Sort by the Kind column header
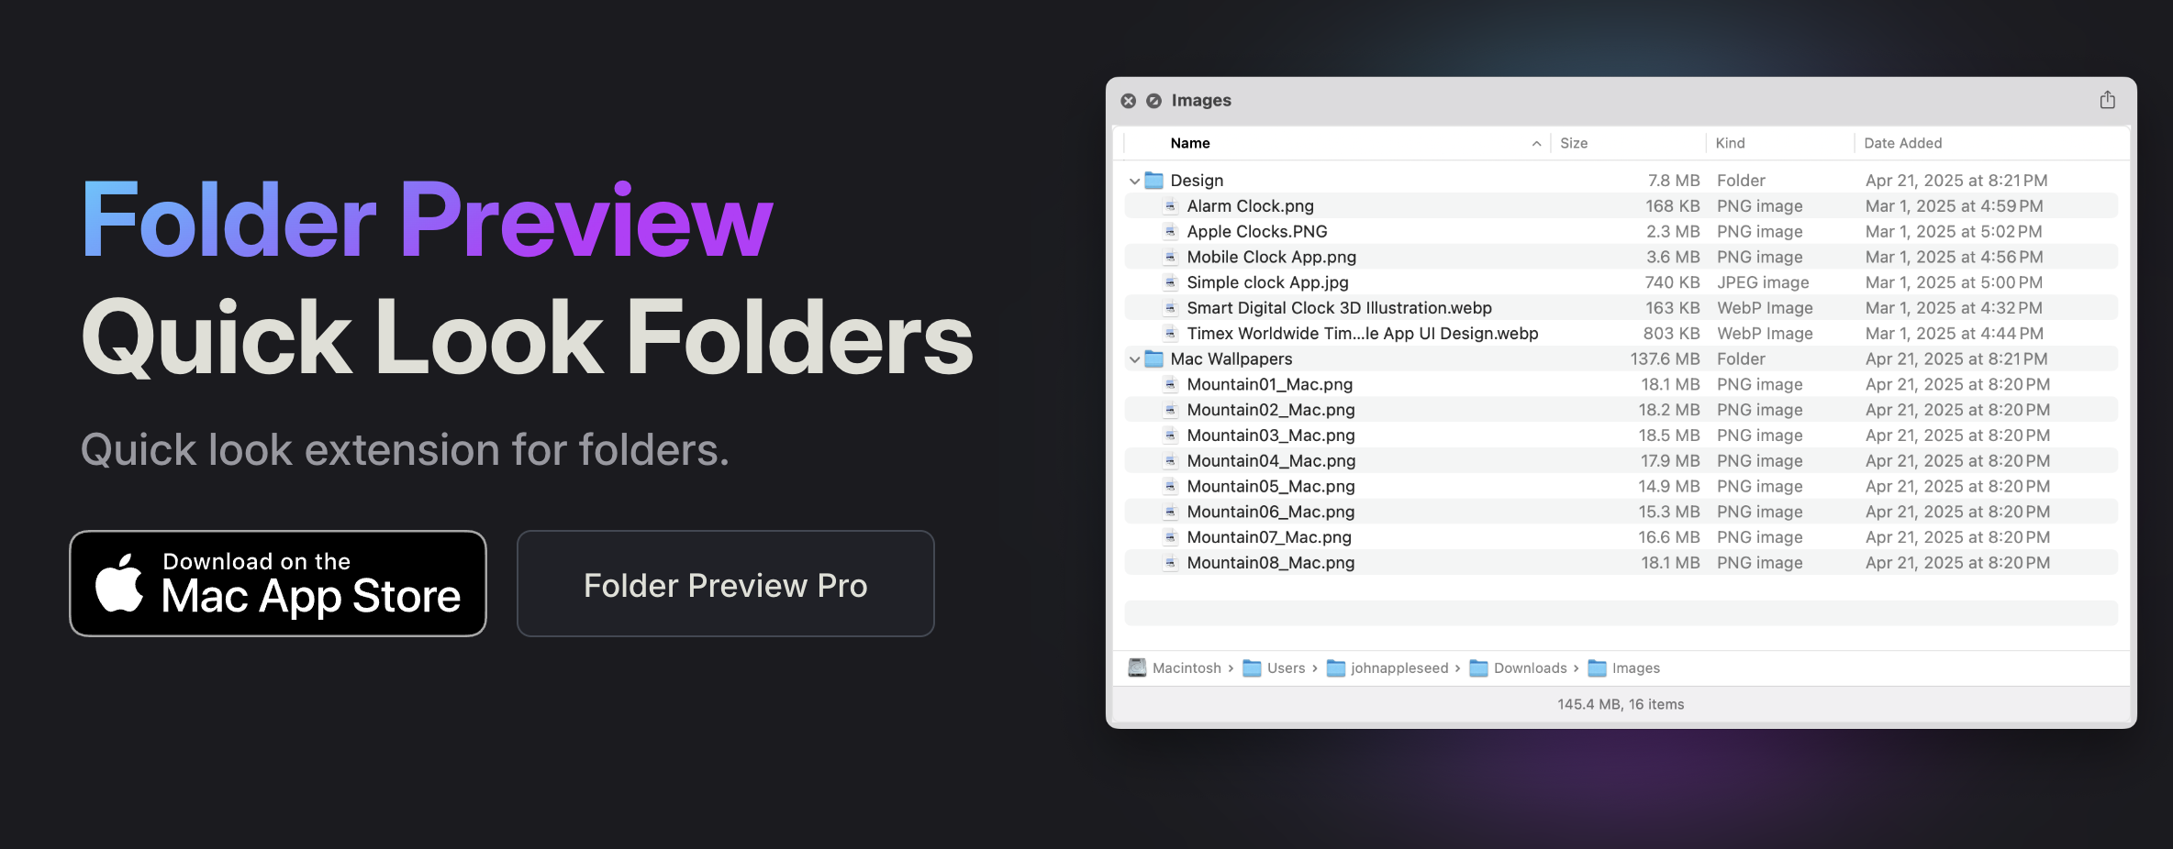2173x849 pixels. pyautogui.click(x=1730, y=143)
